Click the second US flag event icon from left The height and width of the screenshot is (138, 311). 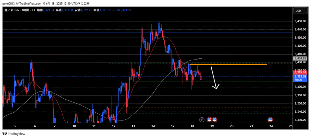tap(214, 120)
